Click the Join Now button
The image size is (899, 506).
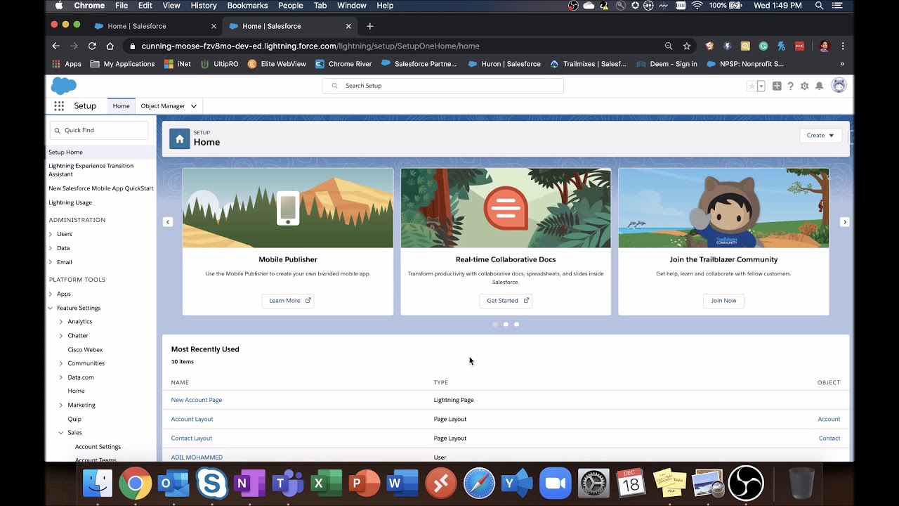pos(723,301)
